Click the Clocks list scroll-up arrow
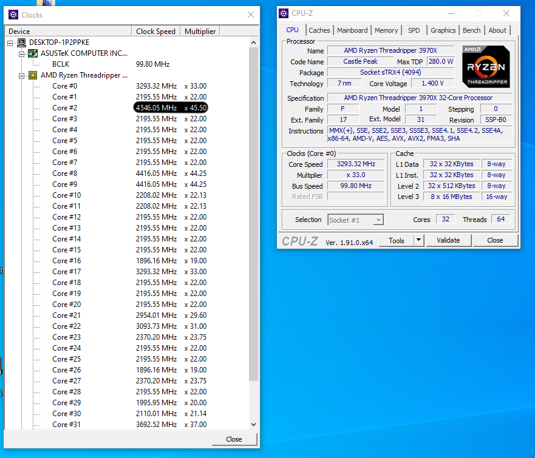The image size is (535, 458). point(253,42)
